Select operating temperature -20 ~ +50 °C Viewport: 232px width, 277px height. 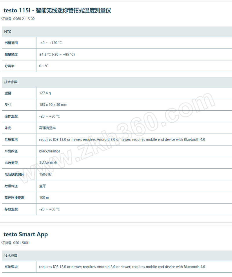50,116
